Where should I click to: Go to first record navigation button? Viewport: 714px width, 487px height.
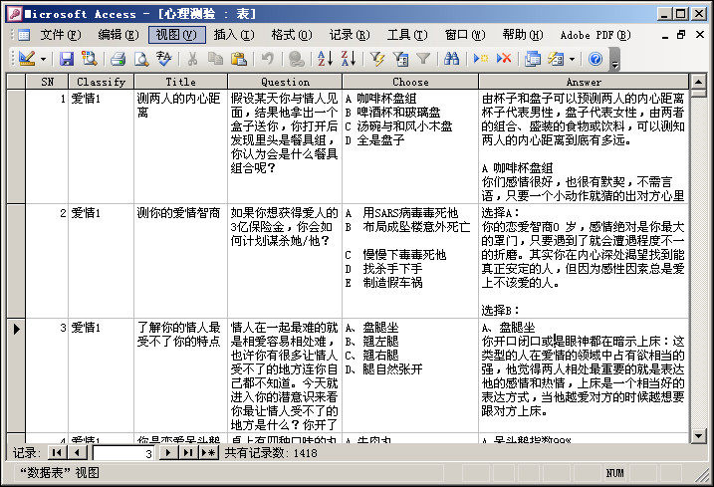point(57,453)
